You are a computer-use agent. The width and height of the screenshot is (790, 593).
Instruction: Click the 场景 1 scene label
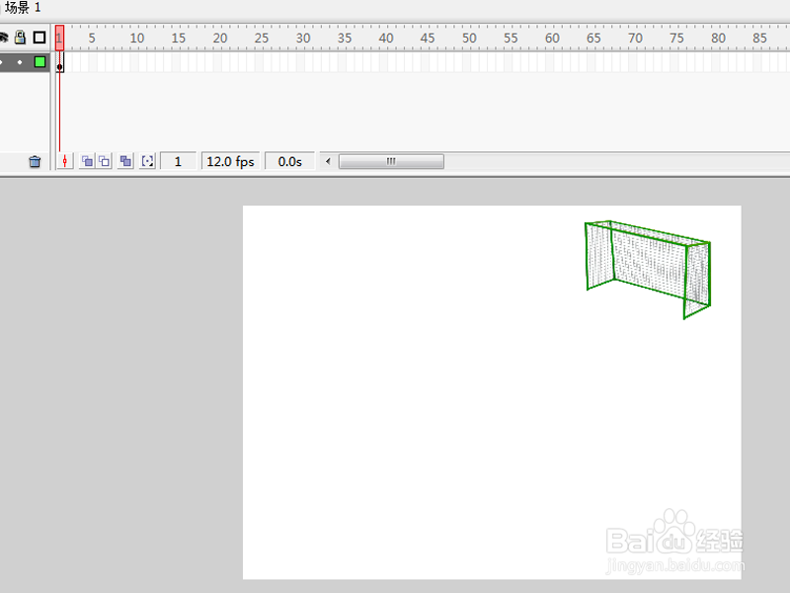click(23, 8)
